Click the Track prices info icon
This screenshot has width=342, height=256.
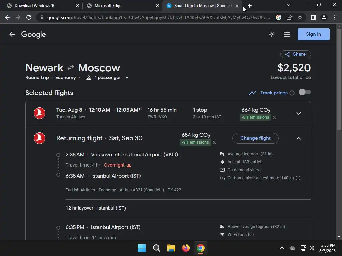coord(292,93)
